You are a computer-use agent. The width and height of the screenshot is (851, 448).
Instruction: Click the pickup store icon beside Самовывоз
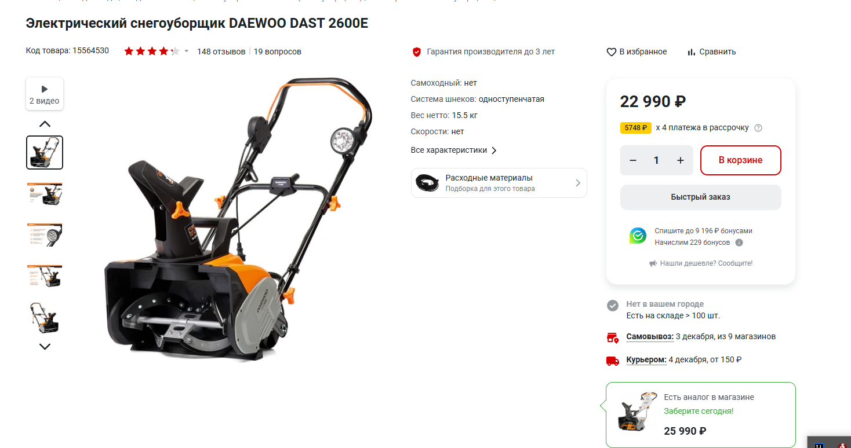tap(612, 337)
